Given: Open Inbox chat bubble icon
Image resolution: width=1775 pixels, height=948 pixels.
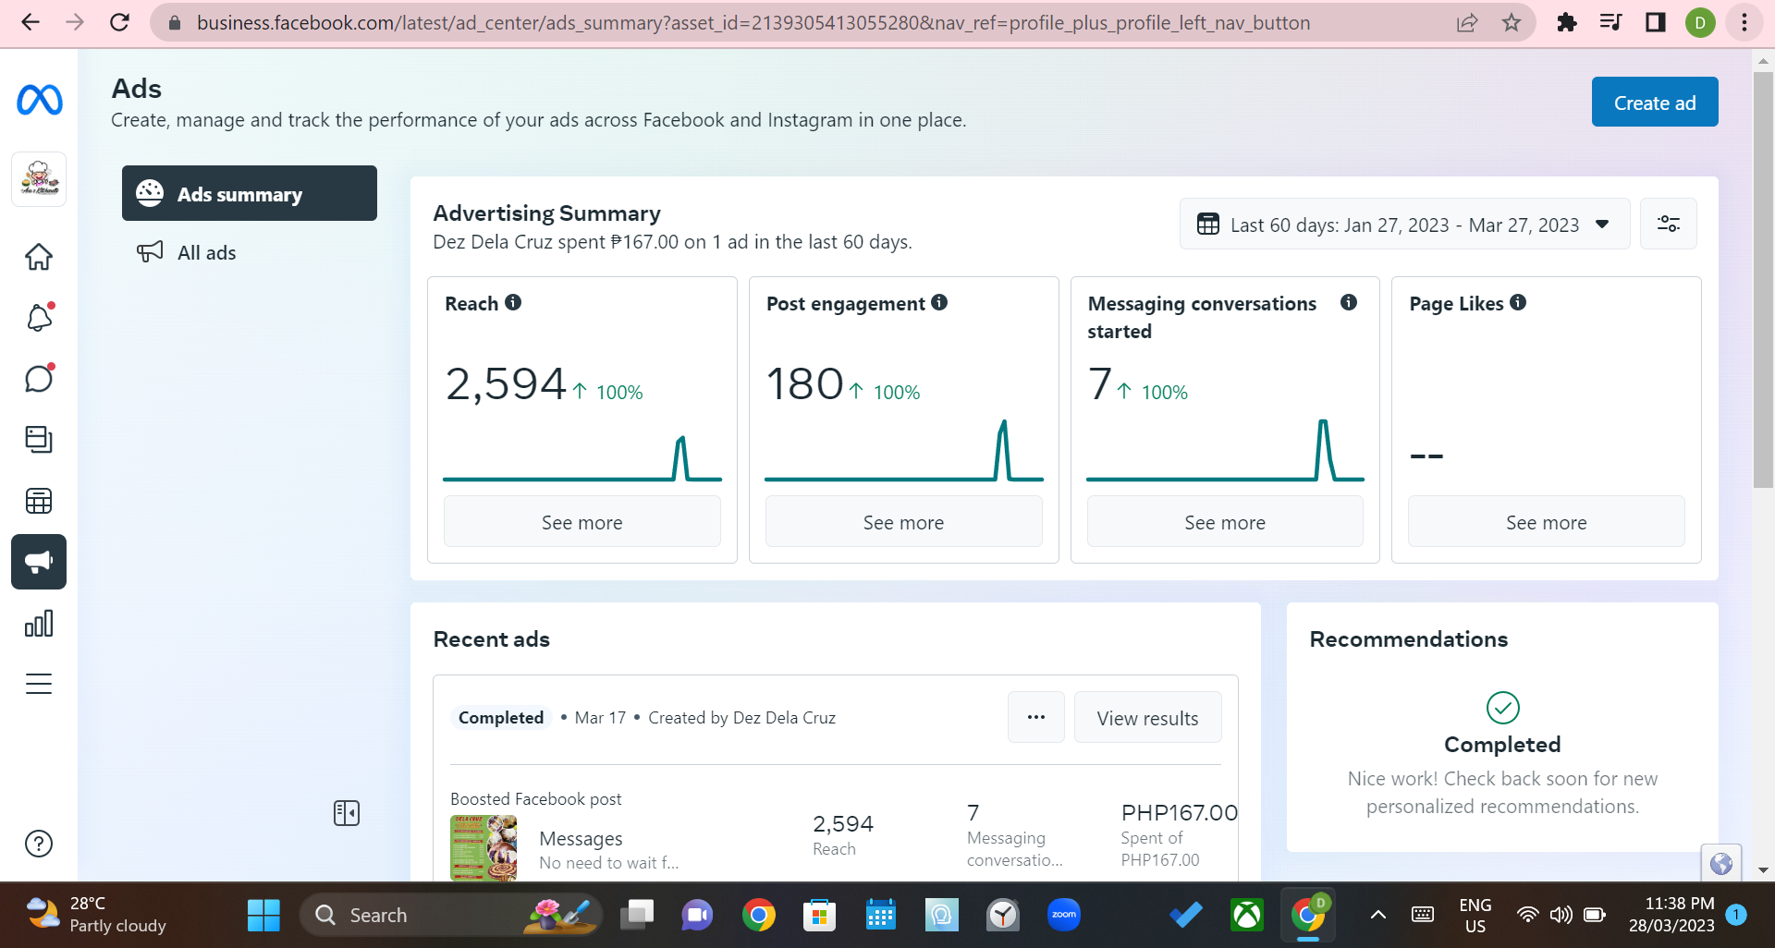Looking at the screenshot, I should pos(39,378).
